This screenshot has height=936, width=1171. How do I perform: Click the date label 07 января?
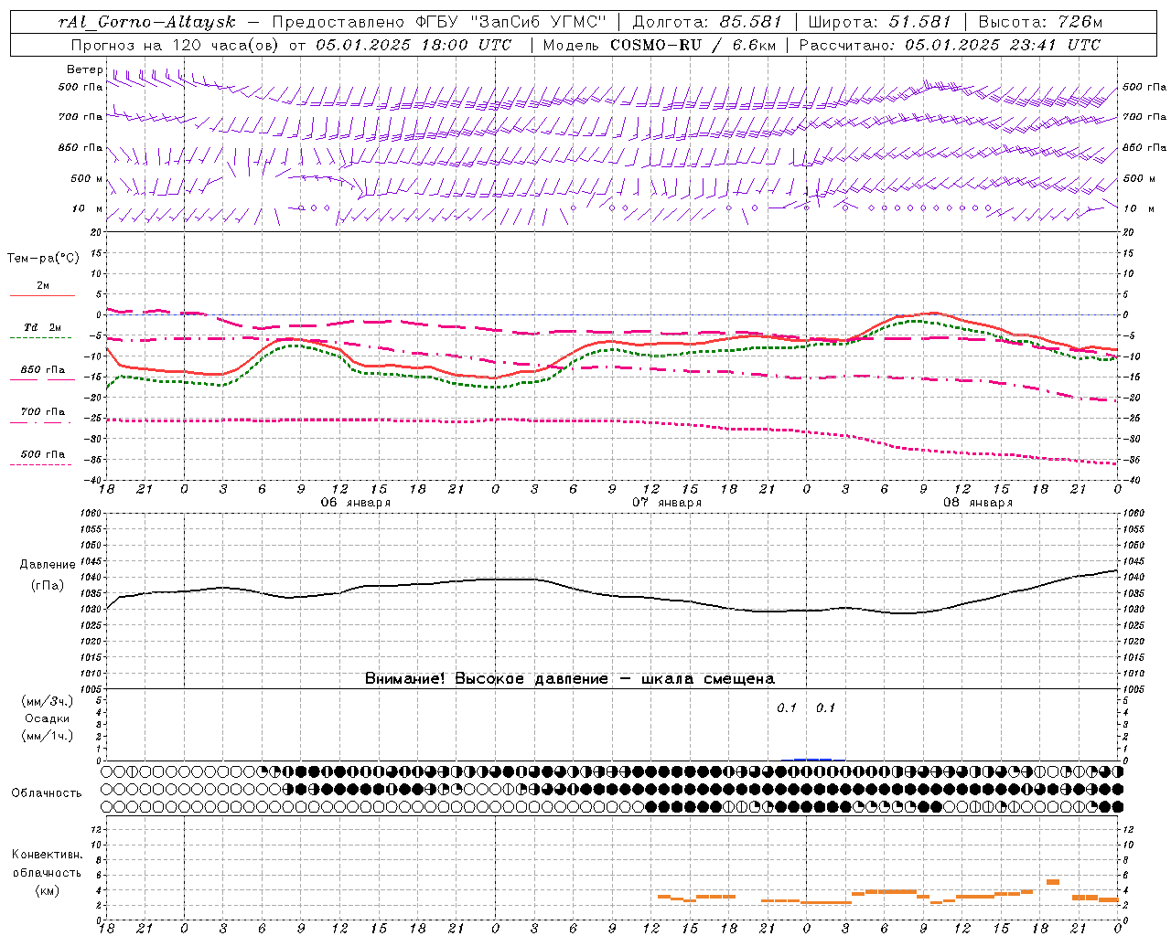click(x=666, y=503)
